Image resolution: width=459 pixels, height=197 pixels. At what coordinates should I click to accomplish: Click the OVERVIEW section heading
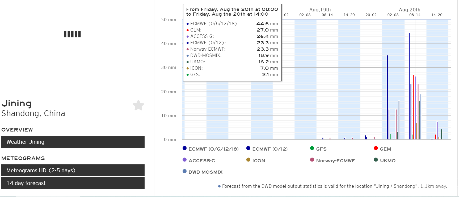click(17, 130)
